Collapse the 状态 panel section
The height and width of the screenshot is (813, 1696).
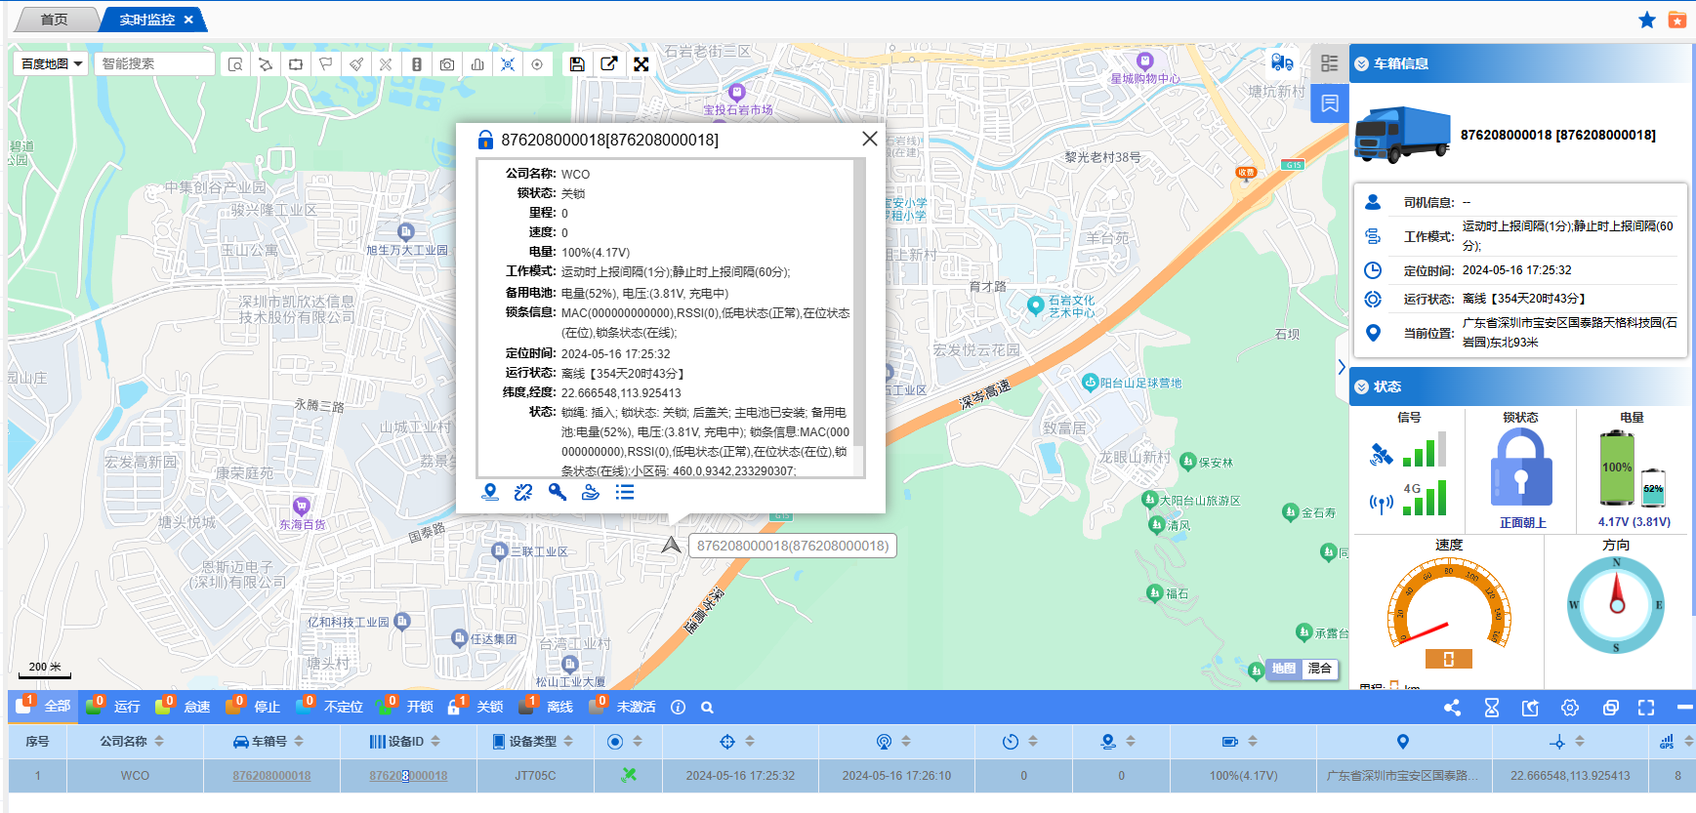tap(1361, 386)
